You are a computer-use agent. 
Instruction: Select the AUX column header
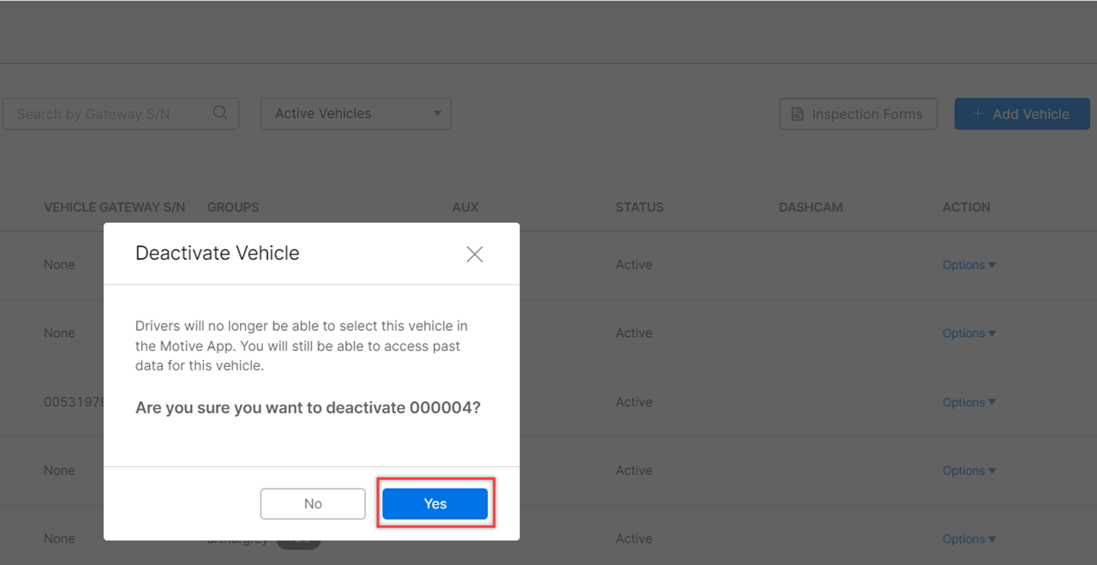(465, 207)
